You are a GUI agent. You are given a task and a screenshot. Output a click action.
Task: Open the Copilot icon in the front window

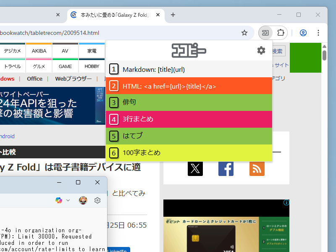[59, 200]
